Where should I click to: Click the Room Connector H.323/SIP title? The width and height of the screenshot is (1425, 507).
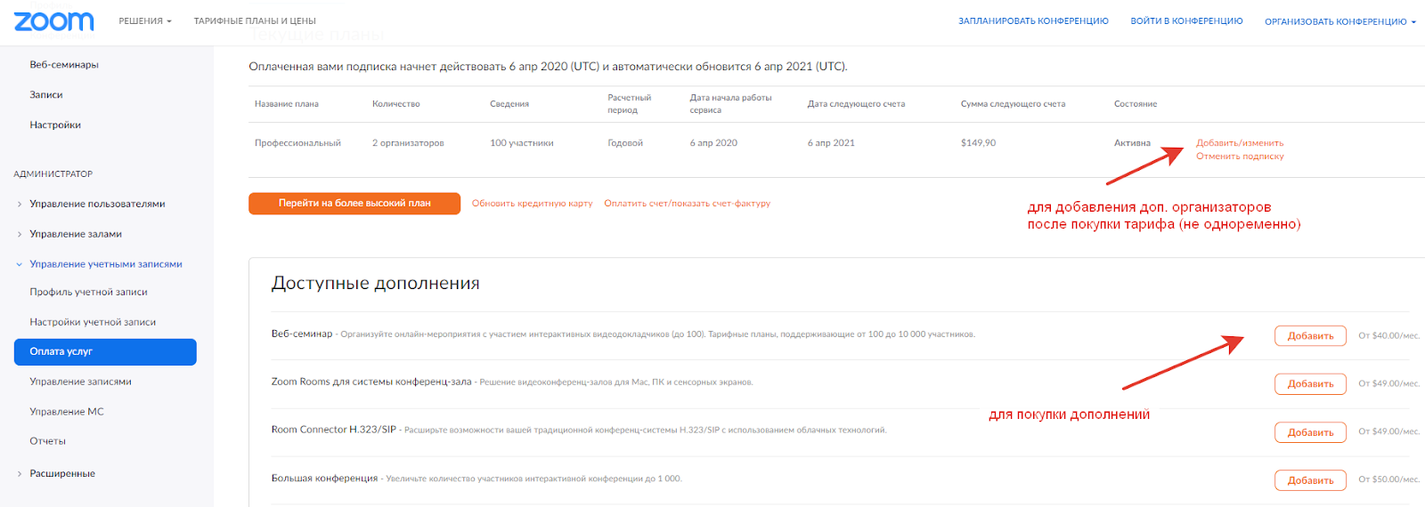point(334,430)
